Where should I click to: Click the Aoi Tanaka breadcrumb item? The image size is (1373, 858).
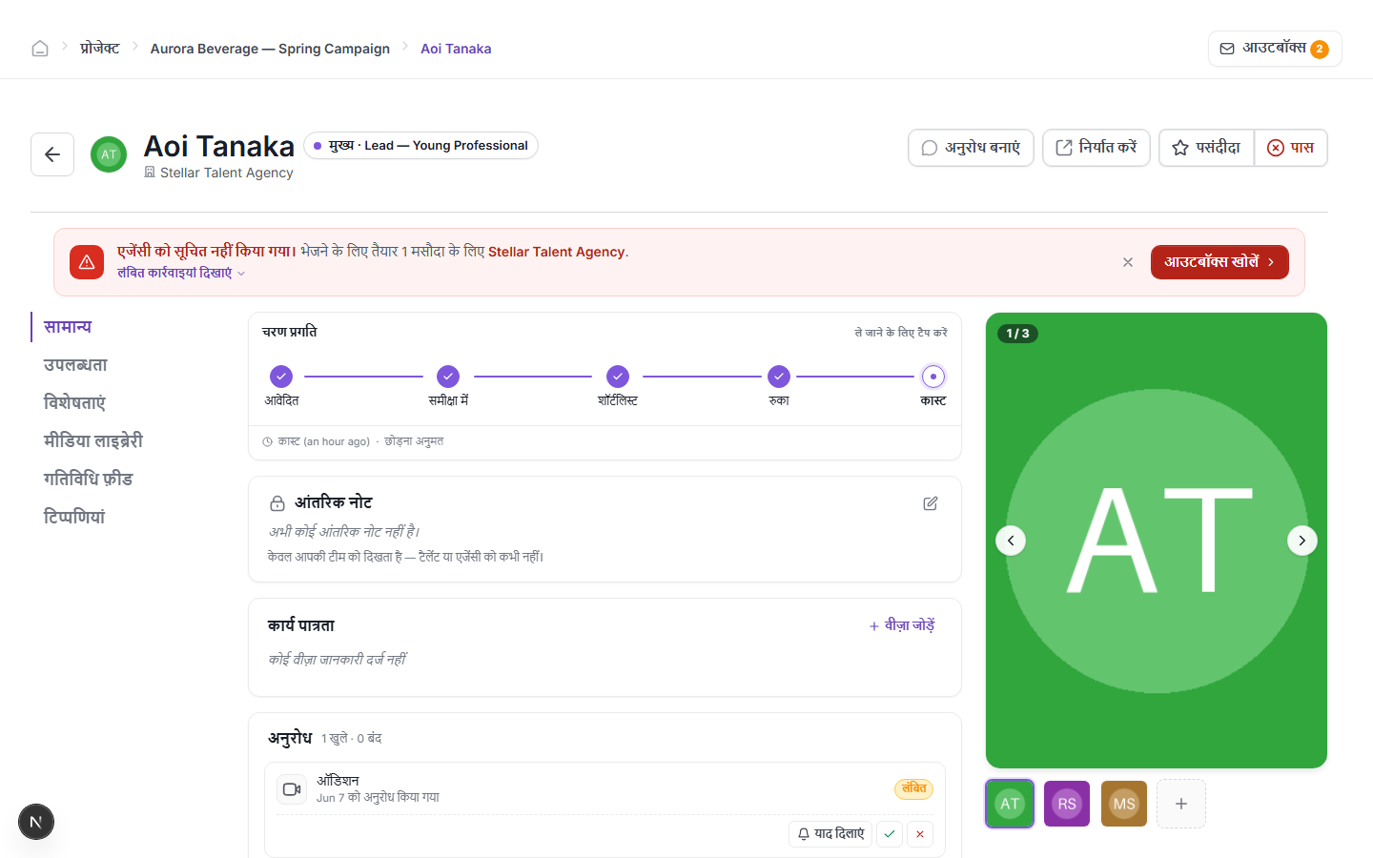point(456,49)
